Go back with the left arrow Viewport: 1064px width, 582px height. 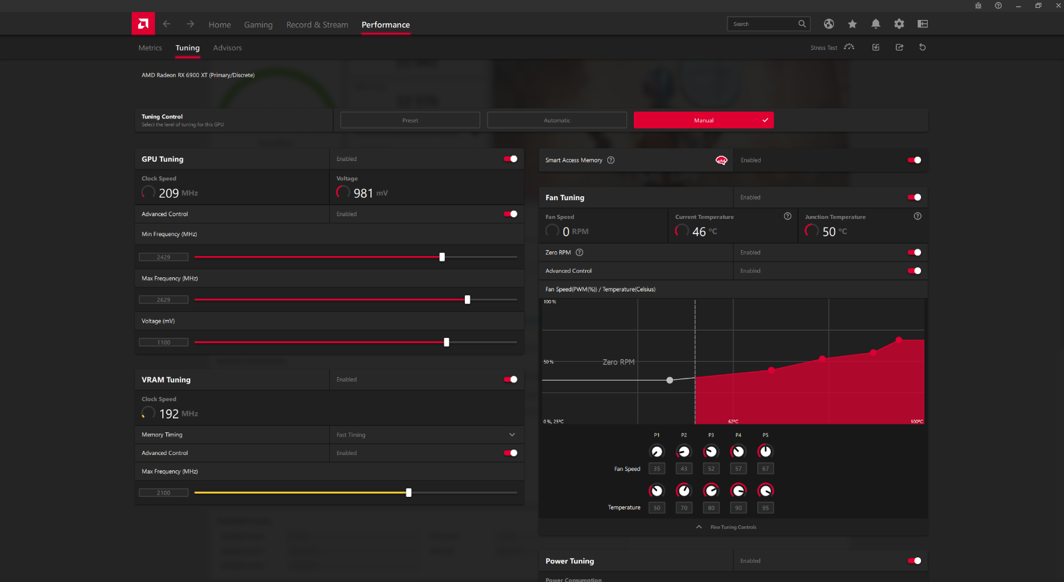point(167,24)
